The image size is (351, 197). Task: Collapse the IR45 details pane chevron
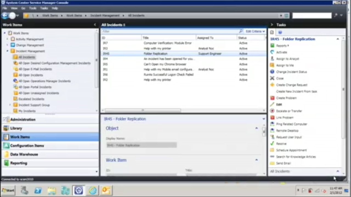(264, 119)
